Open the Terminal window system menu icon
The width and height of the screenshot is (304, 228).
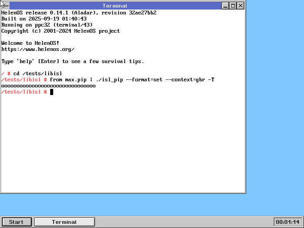click(x=5, y=6)
